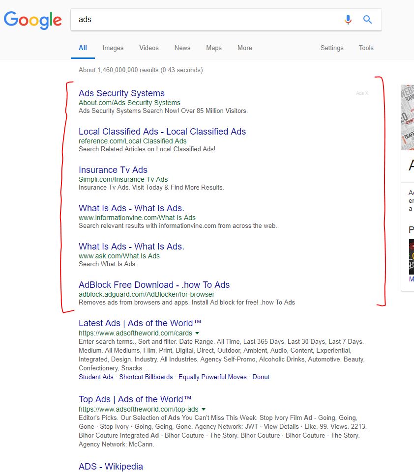Click the 'Ads X' label above the ad results
The image size is (414, 472).
click(x=362, y=93)
